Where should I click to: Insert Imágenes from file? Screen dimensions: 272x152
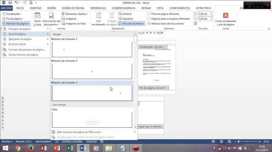point(69,19)
